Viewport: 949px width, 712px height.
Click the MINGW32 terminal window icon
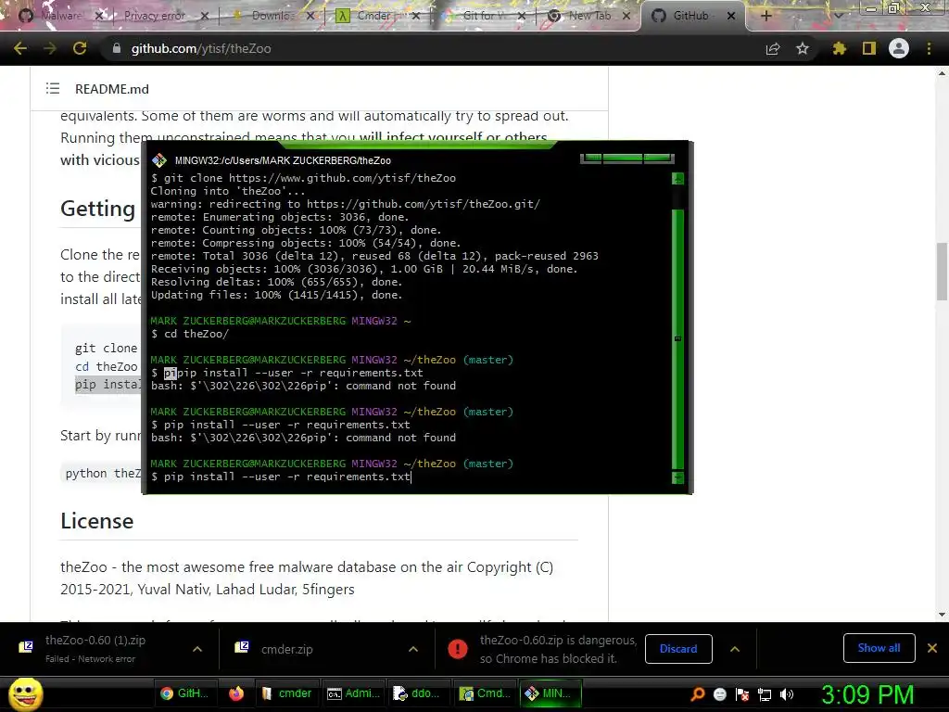coord(159,159)
